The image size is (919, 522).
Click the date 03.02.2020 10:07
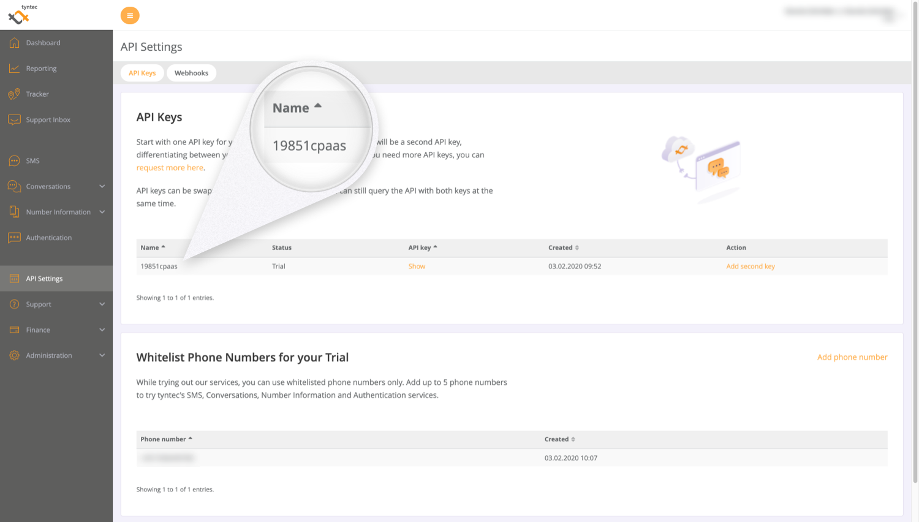[571, 458]
